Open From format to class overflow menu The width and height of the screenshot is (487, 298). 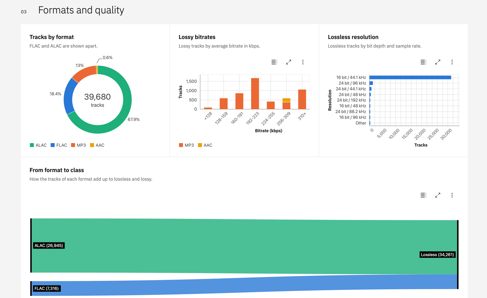tap(452, 195)
